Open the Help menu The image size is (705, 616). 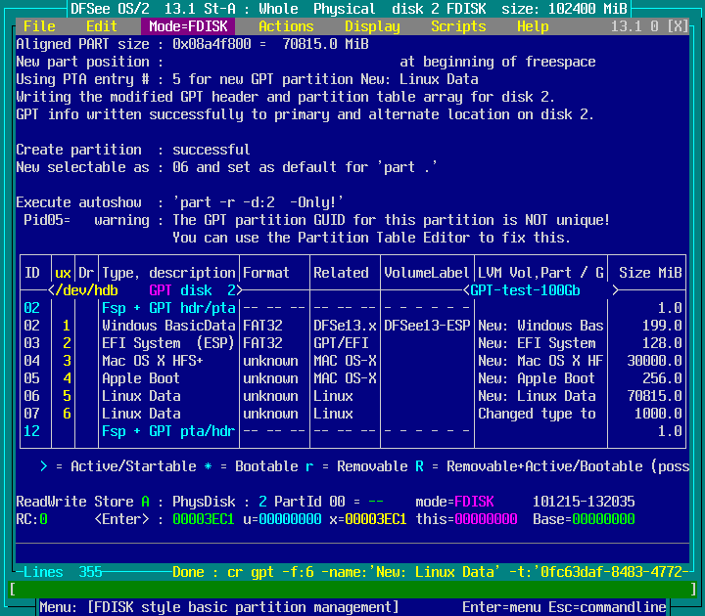(x=533, y=26)
